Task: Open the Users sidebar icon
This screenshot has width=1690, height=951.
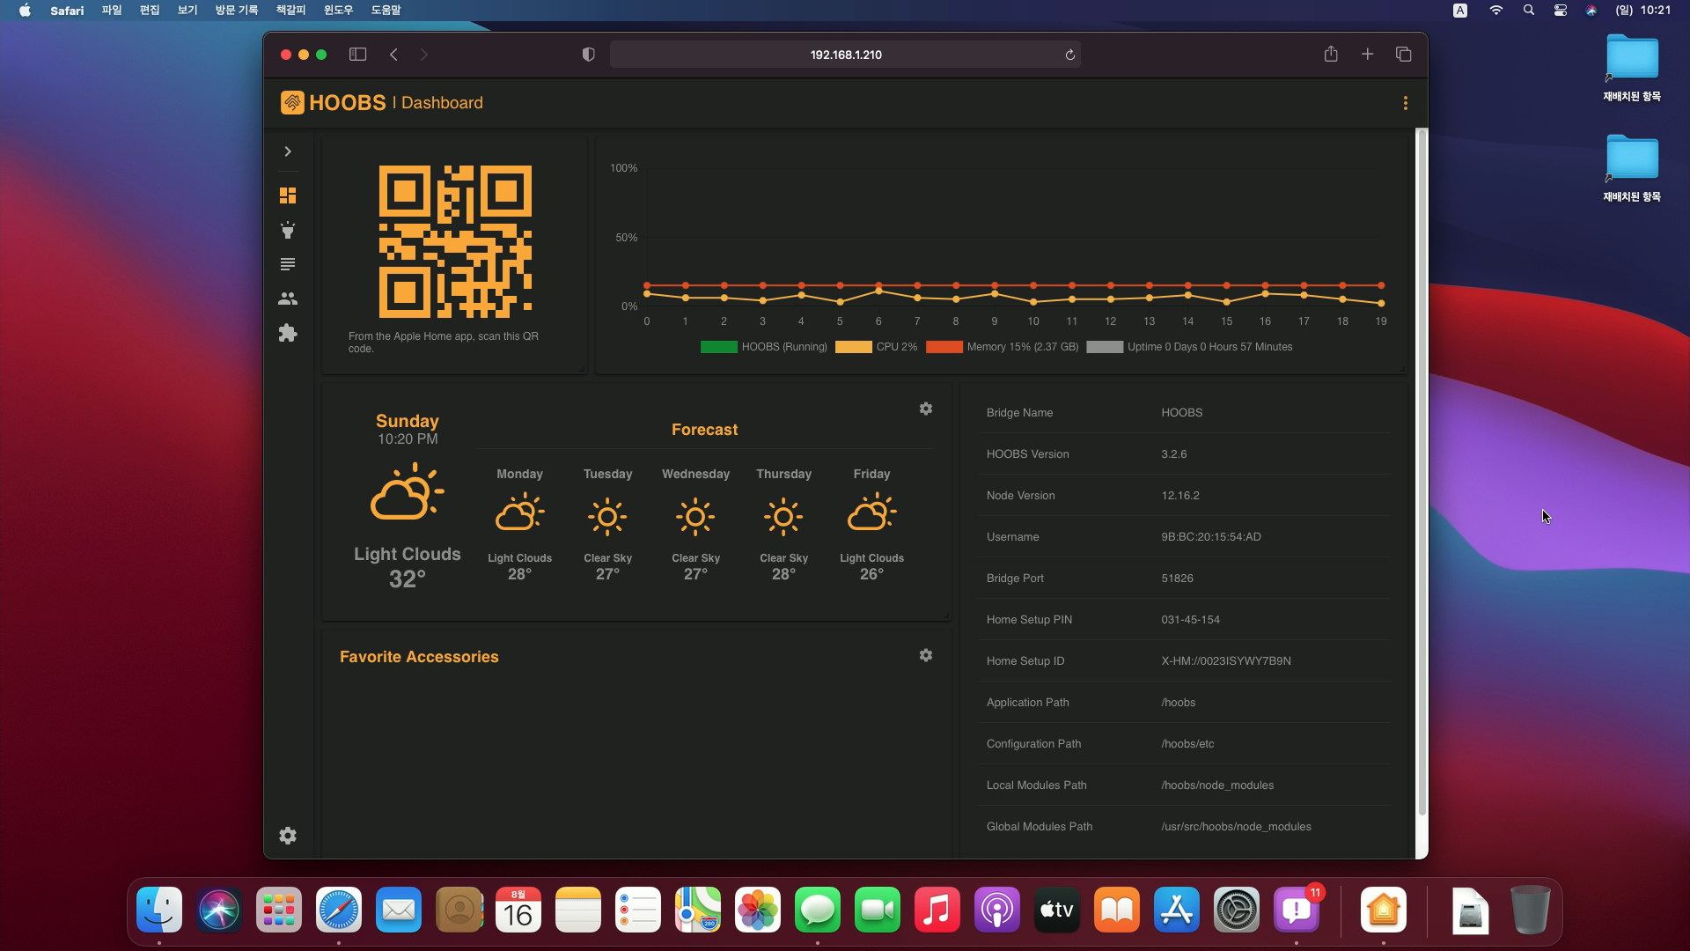Action: 288,299
